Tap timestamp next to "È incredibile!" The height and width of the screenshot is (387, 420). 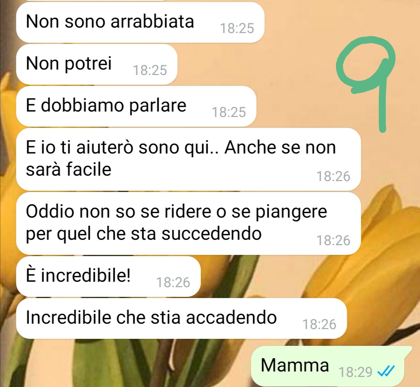click(x=173, y=282)
